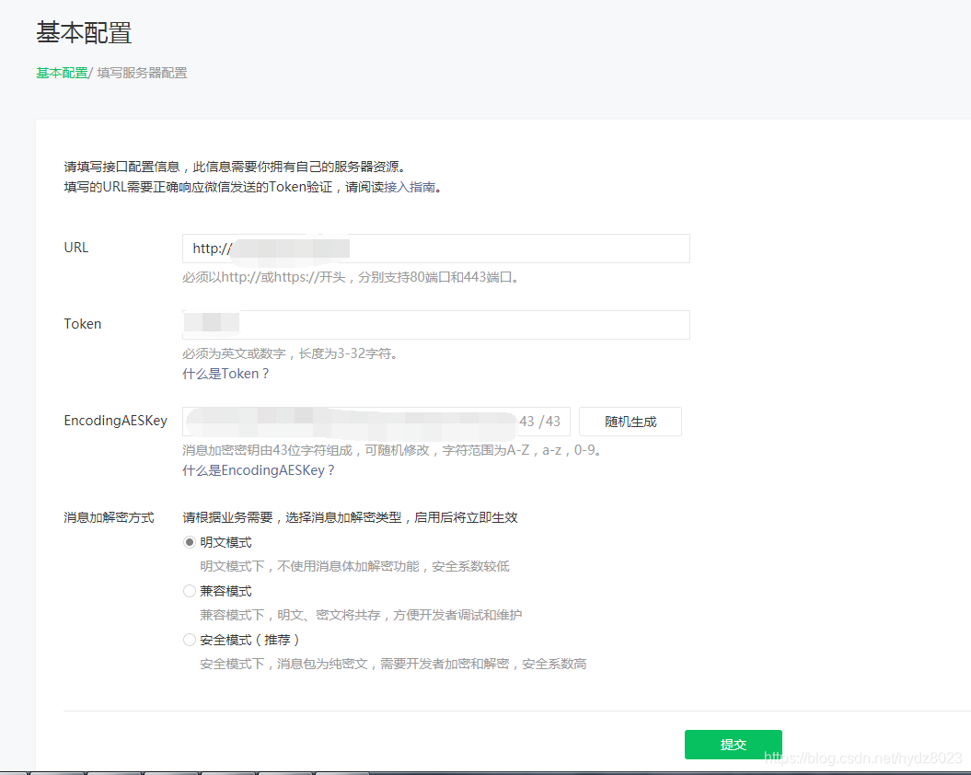Click the hint 消息加密密钥由43位字符组成
Viewport: 971px width, 775px height.
[393, 450]
